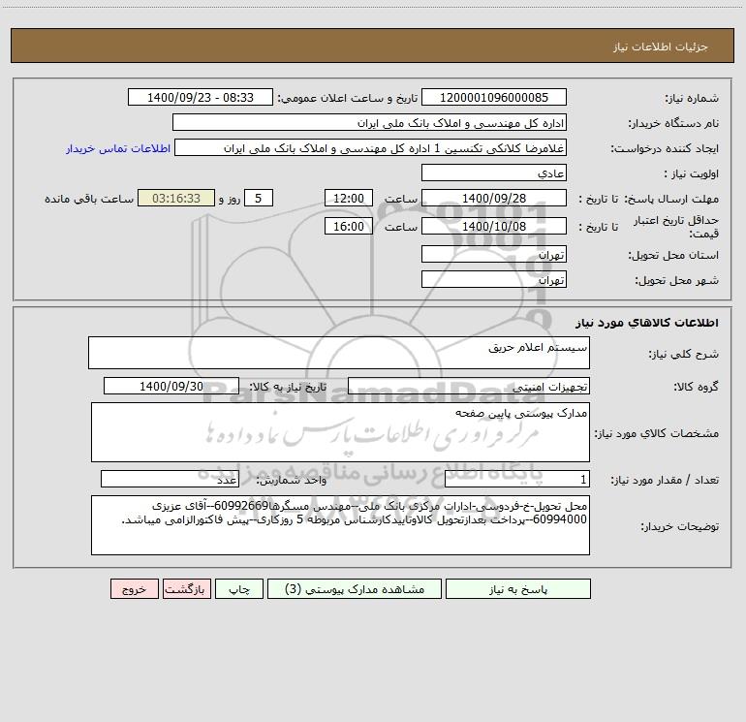Click the delivery province field 'تهران'

point(494,254)
